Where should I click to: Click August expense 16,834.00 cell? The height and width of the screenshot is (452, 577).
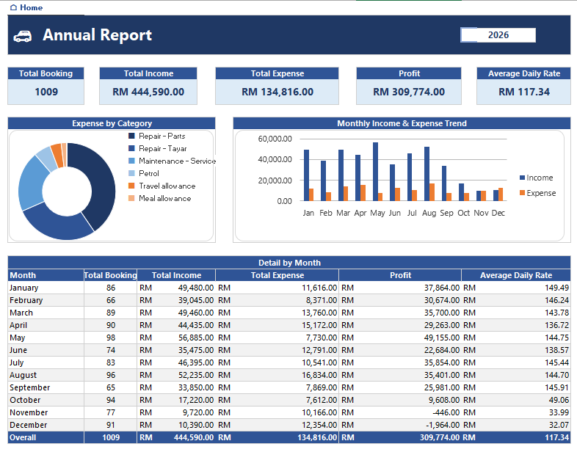coord(277,376)
